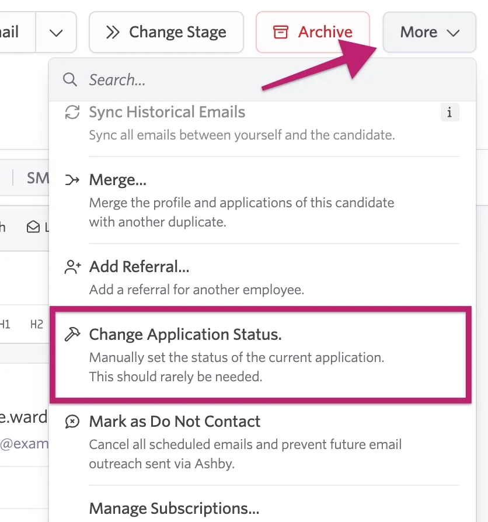Screen dimensions: 488x522
Task: Click the Change Stage button
Action: tap(166, 32)
